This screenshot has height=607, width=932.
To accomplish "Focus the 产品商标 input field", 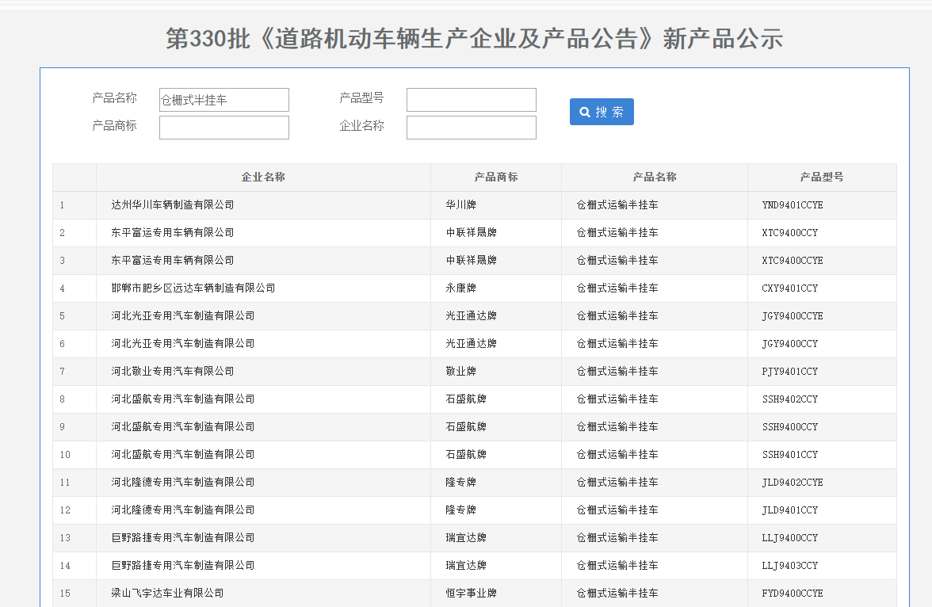I will (x=224, y=128).
